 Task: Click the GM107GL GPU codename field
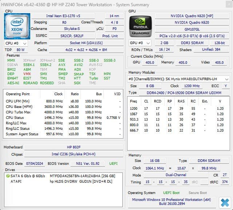point(192,30)
